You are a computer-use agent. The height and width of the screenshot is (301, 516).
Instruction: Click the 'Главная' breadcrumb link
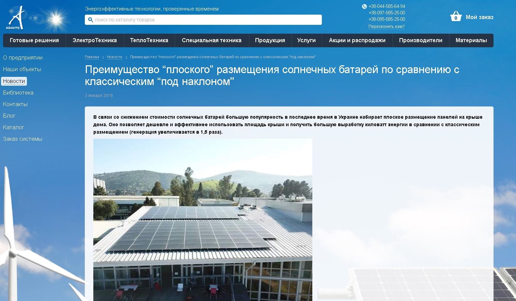(x=92, y=57)
